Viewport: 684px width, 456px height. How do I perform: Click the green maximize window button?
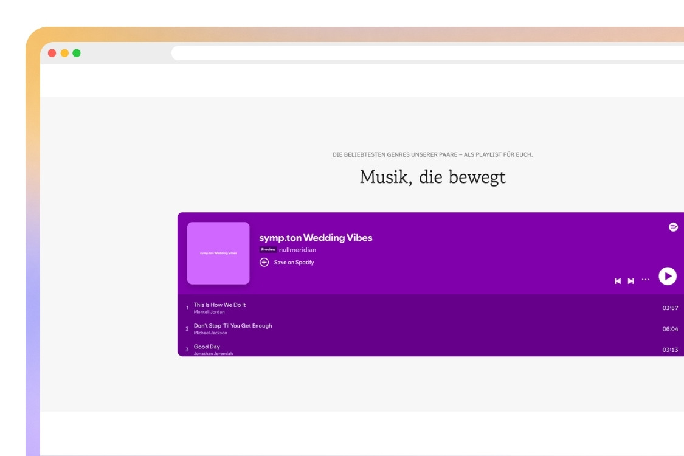click(77, 54)
